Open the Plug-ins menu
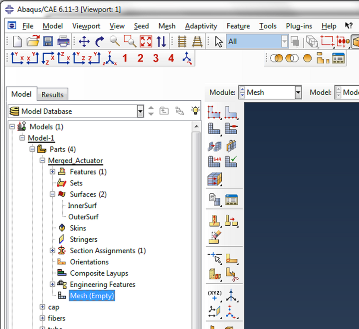Image resolution: width=359 pixels, height=329 pixels. click(299, 26)
